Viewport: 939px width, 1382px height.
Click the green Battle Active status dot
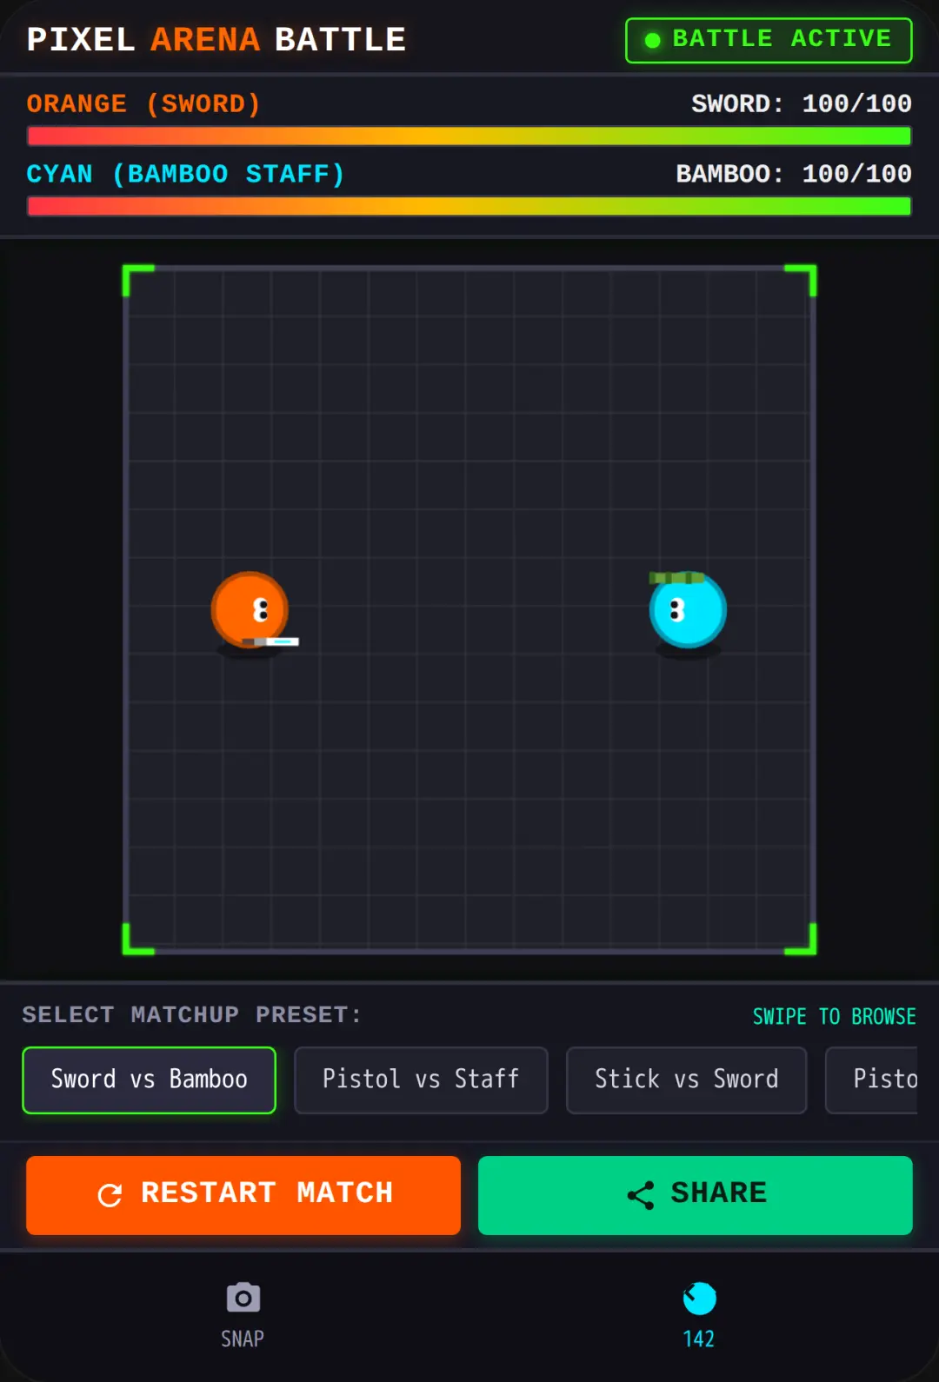tap(652, 40)
